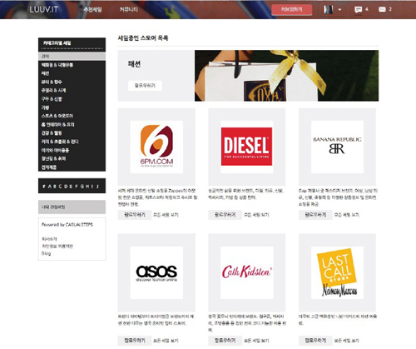Open the chat messages icon
416x349 pixels.
coord(359,10)
